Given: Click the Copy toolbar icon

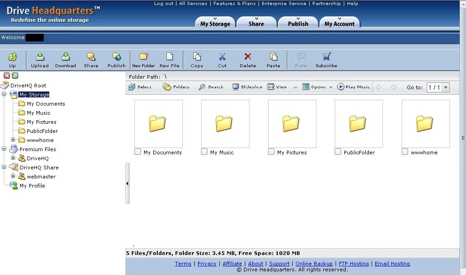Looking at the screenshot, I should 197,56.
